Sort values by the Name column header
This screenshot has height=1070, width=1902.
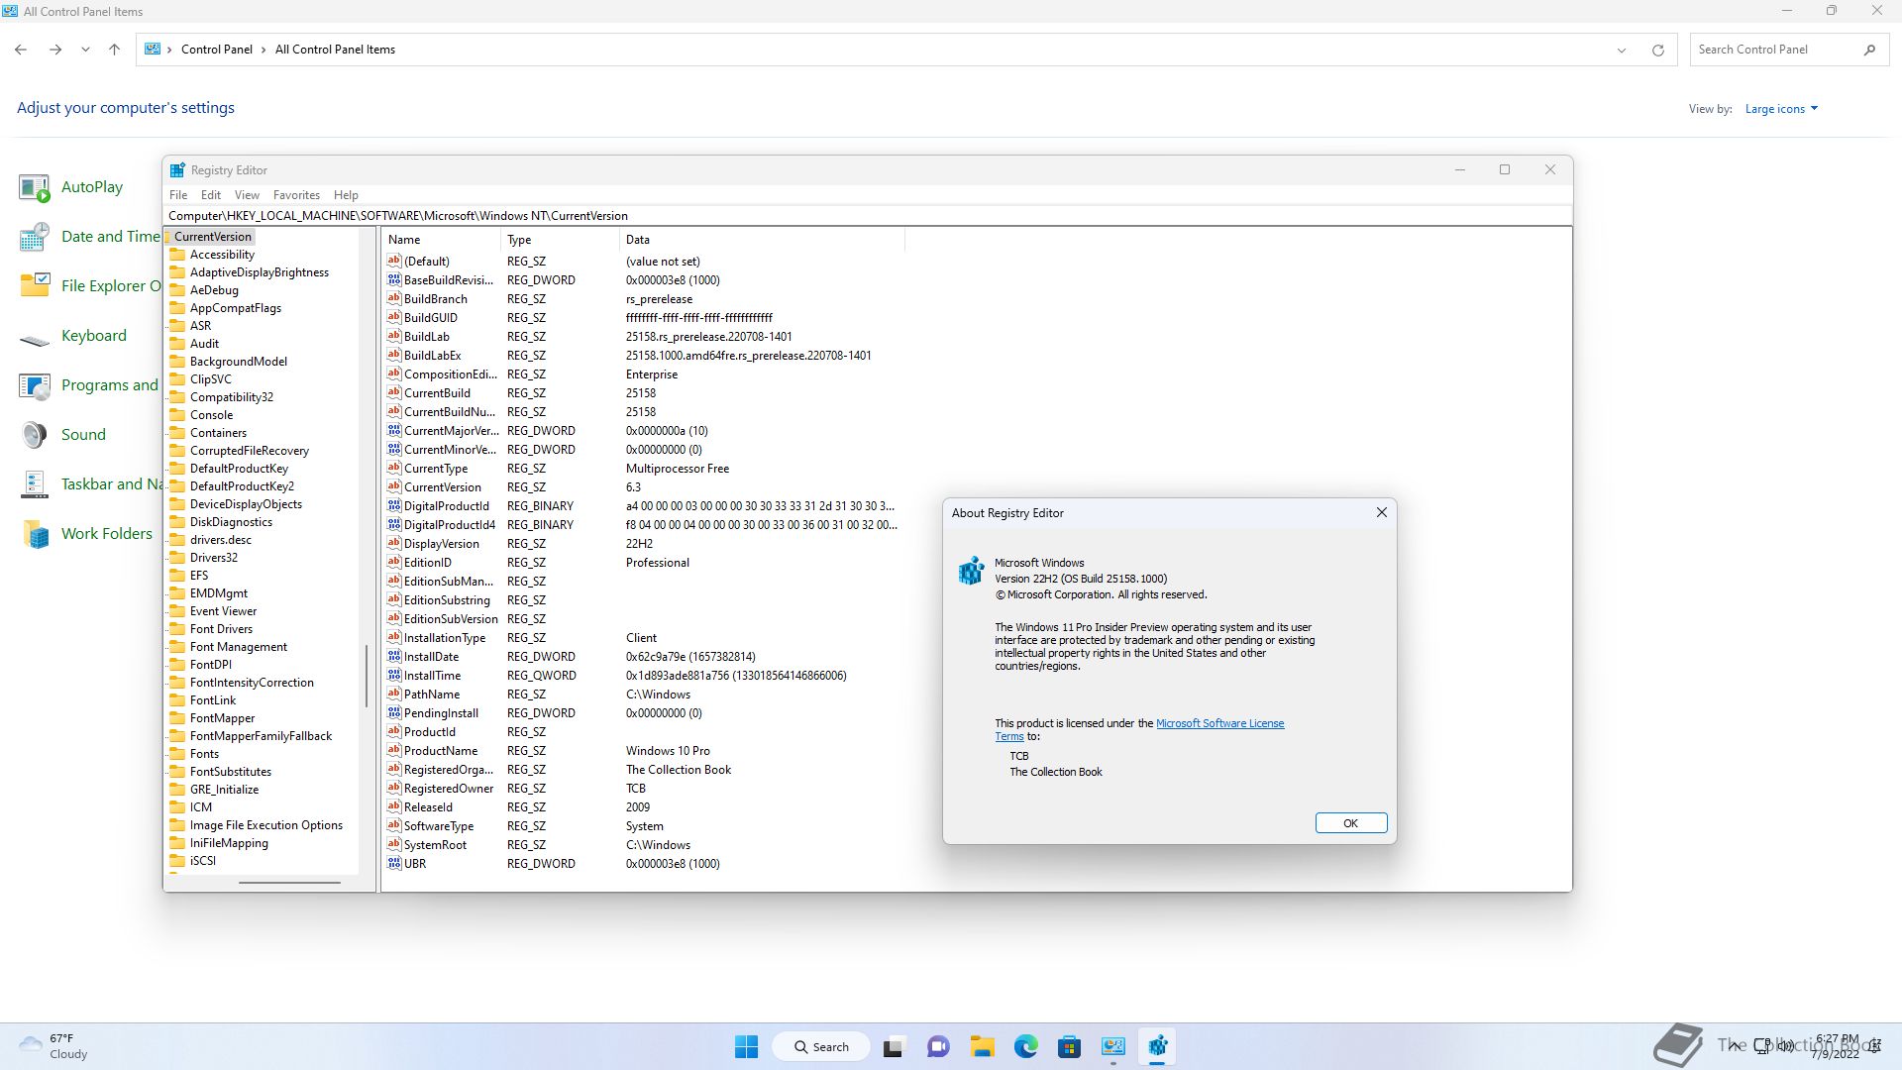point(441,240)
